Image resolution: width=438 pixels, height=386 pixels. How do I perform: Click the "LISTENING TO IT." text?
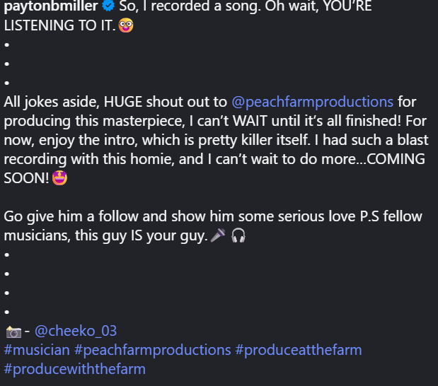pyautogui.click(x=59, y=25)
